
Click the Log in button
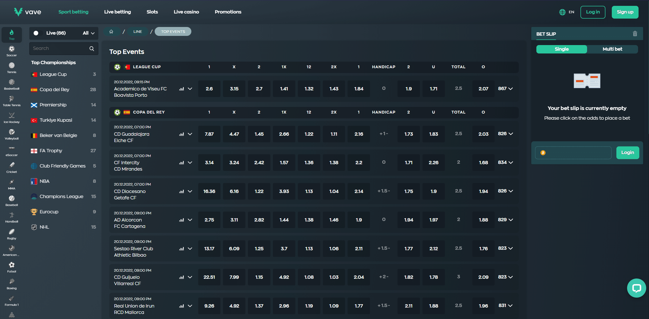pyautogui.click(x=593, y=12)
